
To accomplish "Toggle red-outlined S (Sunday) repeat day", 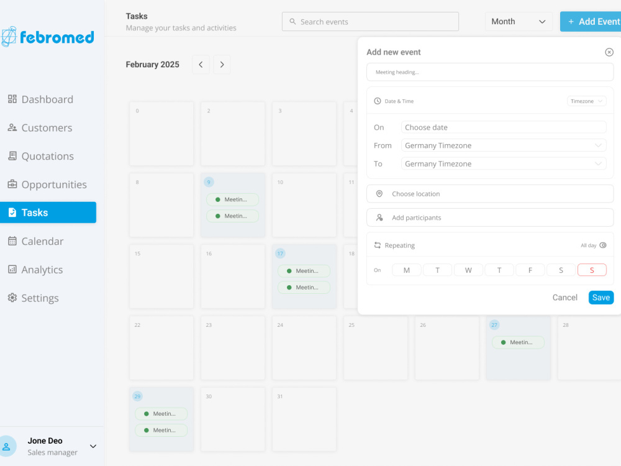I will [592, 270].
